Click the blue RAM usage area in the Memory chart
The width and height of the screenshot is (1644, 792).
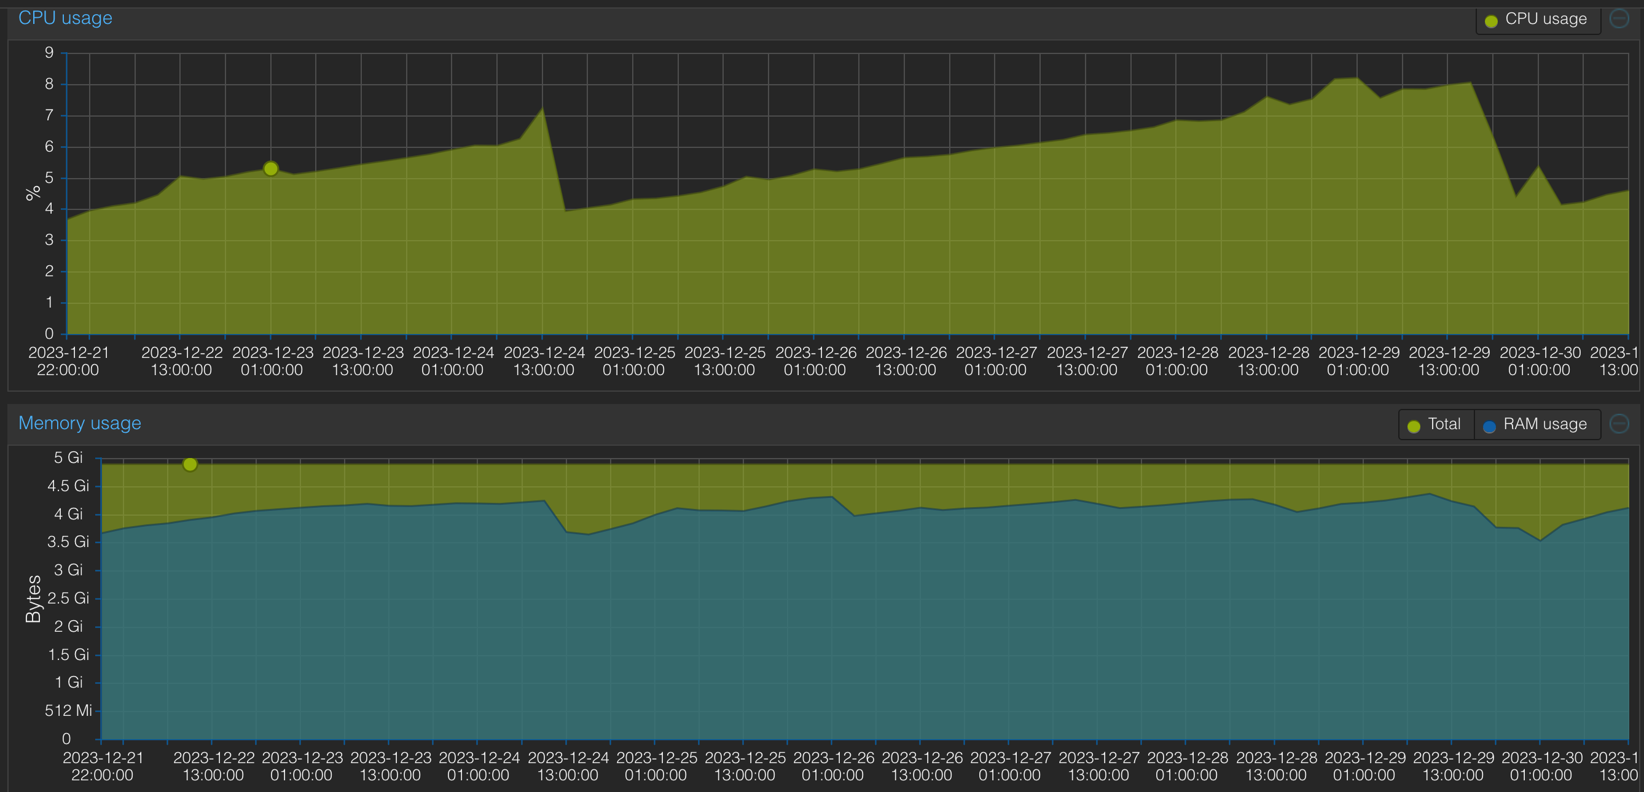pos(829,638)
